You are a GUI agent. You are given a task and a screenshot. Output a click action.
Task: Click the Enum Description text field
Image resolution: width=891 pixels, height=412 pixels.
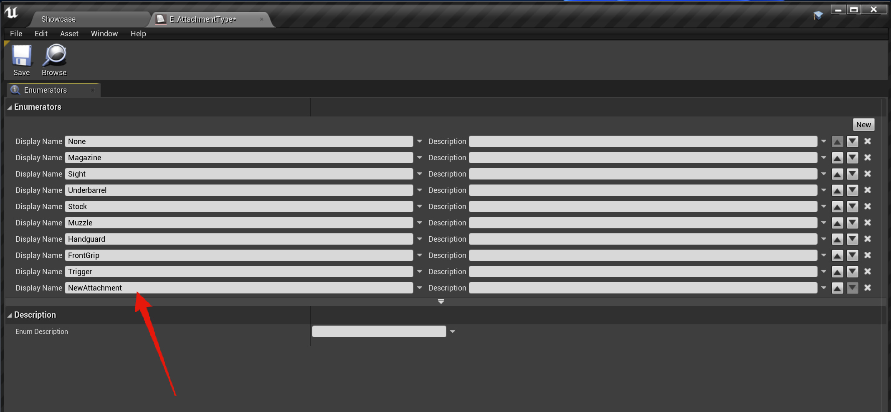click(379, 331)
